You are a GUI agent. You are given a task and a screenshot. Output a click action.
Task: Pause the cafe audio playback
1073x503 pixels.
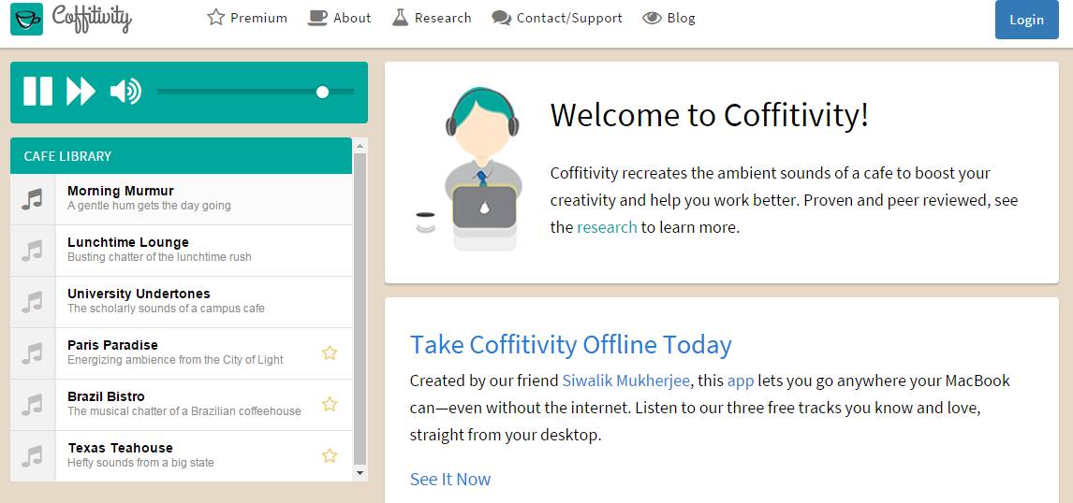(x=38, y=92)
